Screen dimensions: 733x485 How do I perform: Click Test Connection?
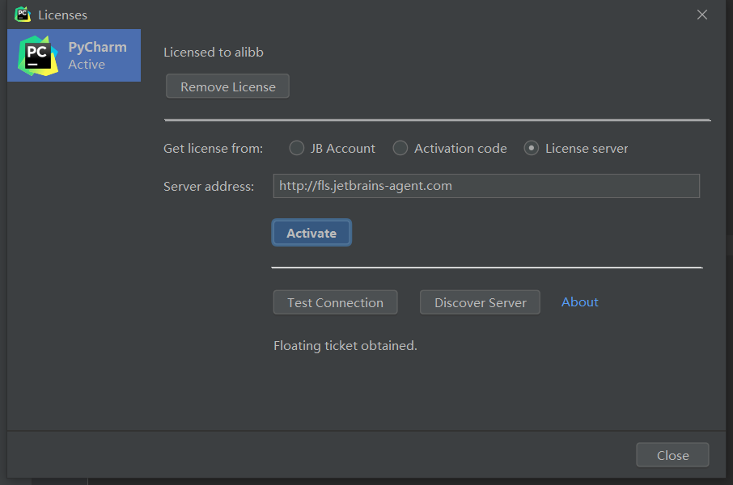tap(335, 302)
